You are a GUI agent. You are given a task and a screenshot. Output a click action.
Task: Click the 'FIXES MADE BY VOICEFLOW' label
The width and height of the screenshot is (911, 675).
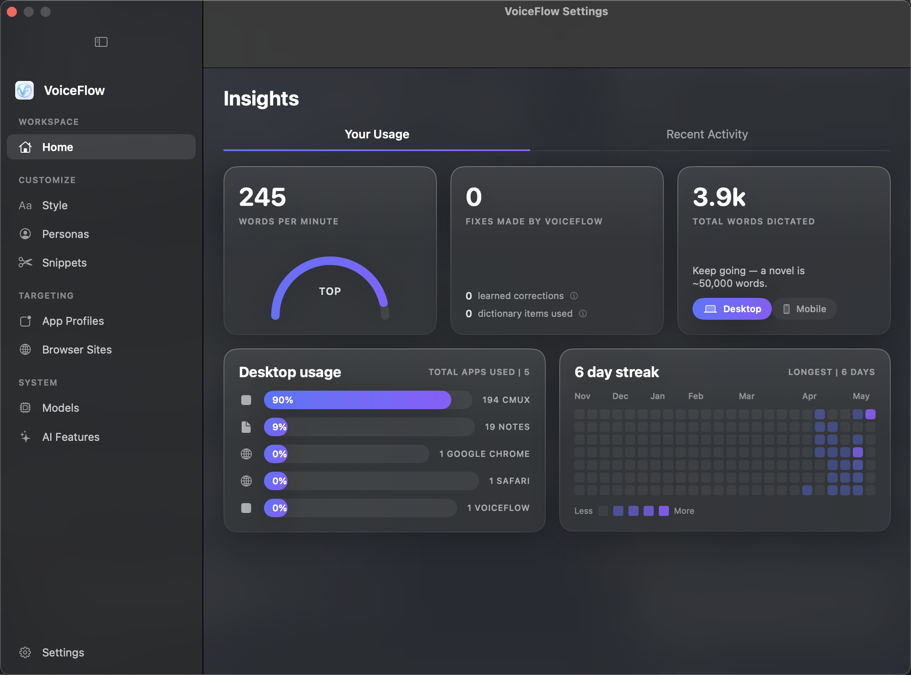tap(534, 221)
